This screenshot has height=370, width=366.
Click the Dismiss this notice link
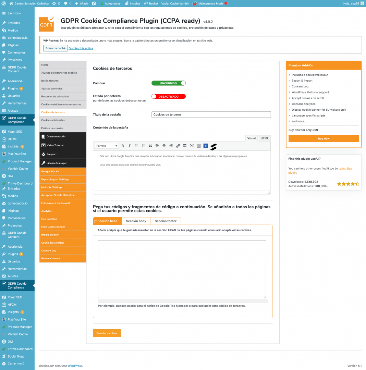pos(81,48)
